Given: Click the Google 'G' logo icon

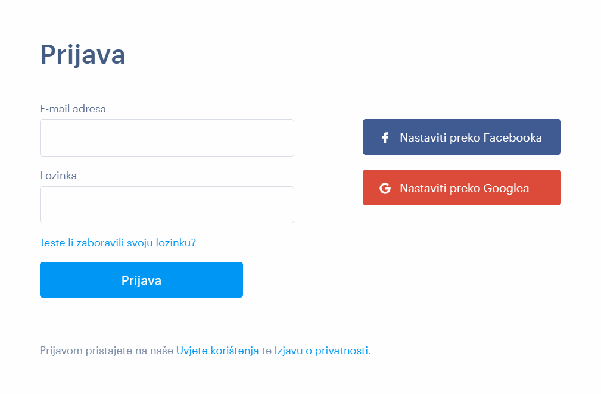Looking at the screenshot, I should click(385, 188).
